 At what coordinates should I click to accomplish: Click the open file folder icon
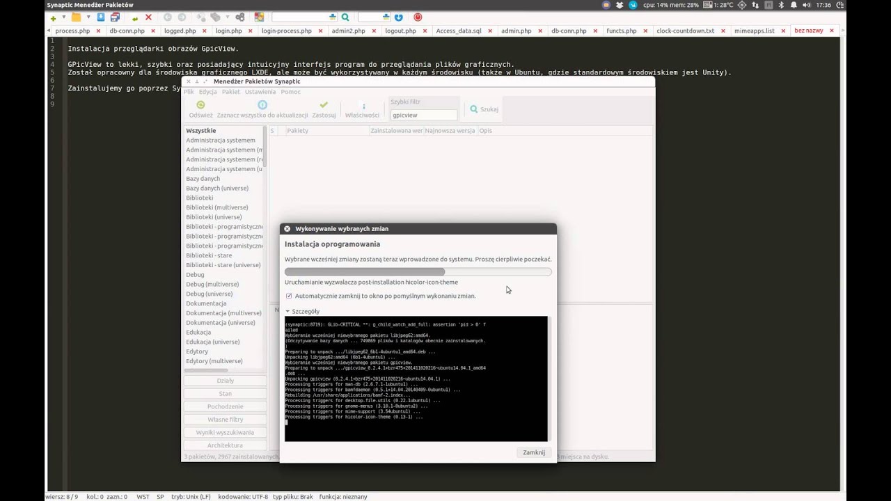(x=76, y=17)
